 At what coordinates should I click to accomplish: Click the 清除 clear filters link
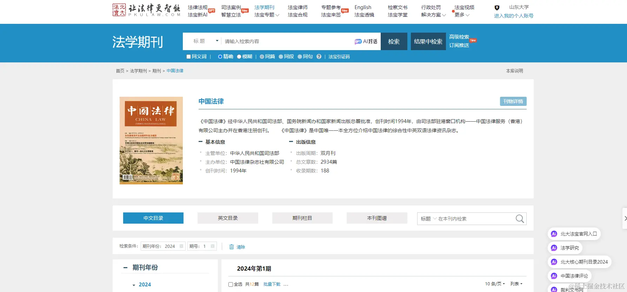[x=241, y=247]
